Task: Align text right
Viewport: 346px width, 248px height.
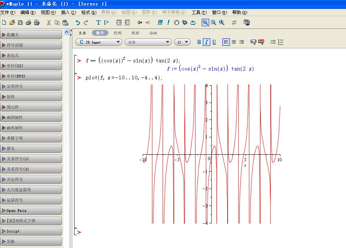Action: tap(242, 42)
